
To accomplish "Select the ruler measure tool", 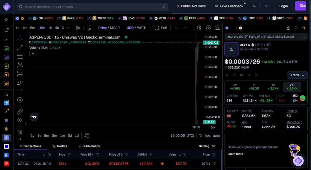I will [x=20, y=111].
